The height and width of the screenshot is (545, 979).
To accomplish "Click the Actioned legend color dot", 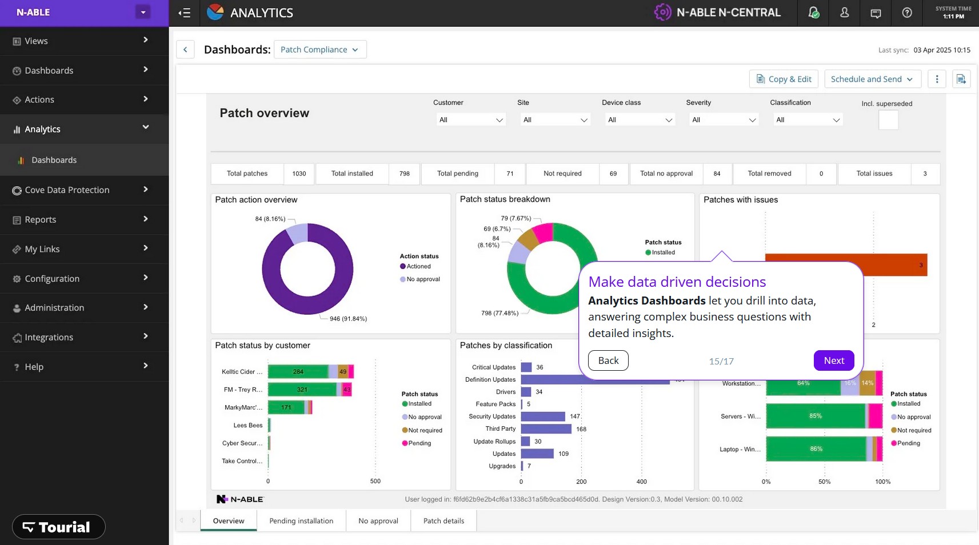I will 403,267.
